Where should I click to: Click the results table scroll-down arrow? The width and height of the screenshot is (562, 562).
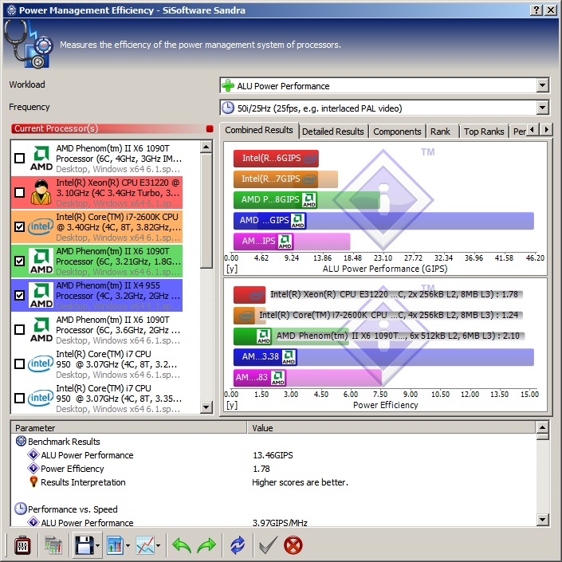542,519
